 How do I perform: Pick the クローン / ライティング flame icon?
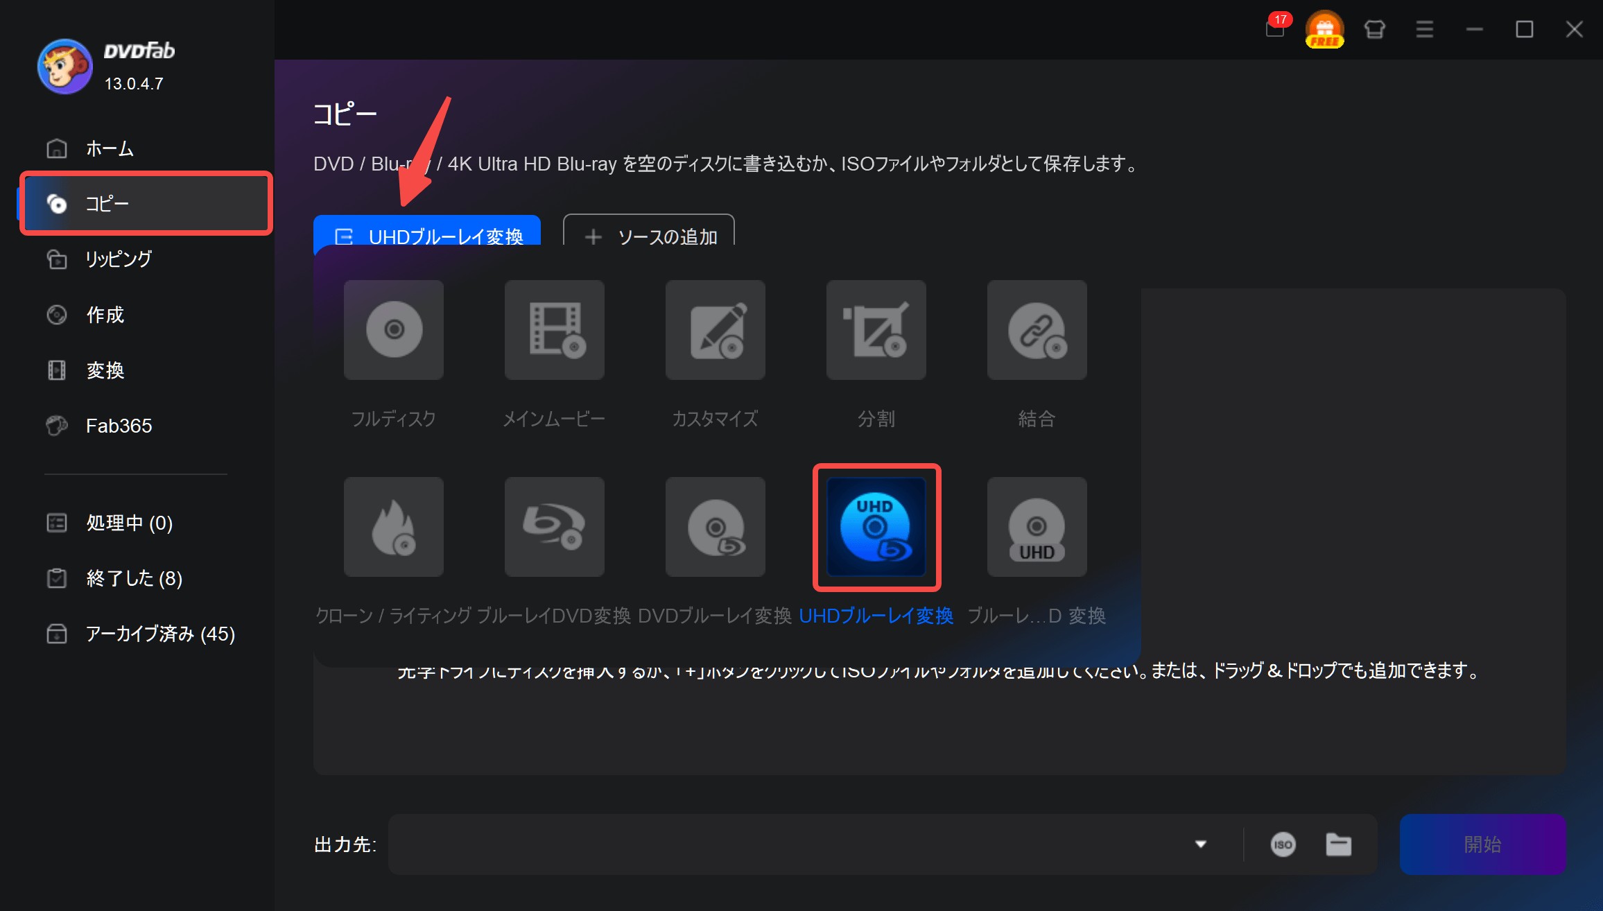(394, 527)
